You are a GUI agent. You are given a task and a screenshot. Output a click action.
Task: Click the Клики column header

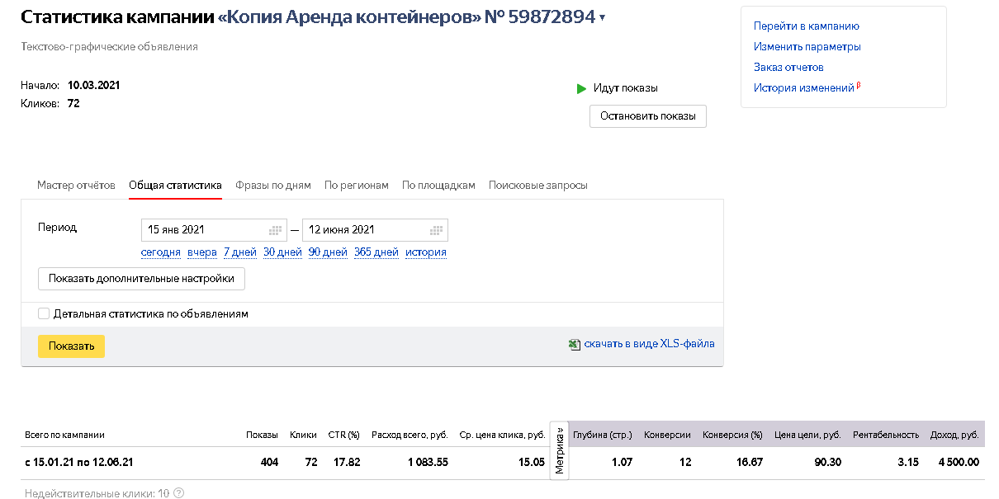coord(304,435)
